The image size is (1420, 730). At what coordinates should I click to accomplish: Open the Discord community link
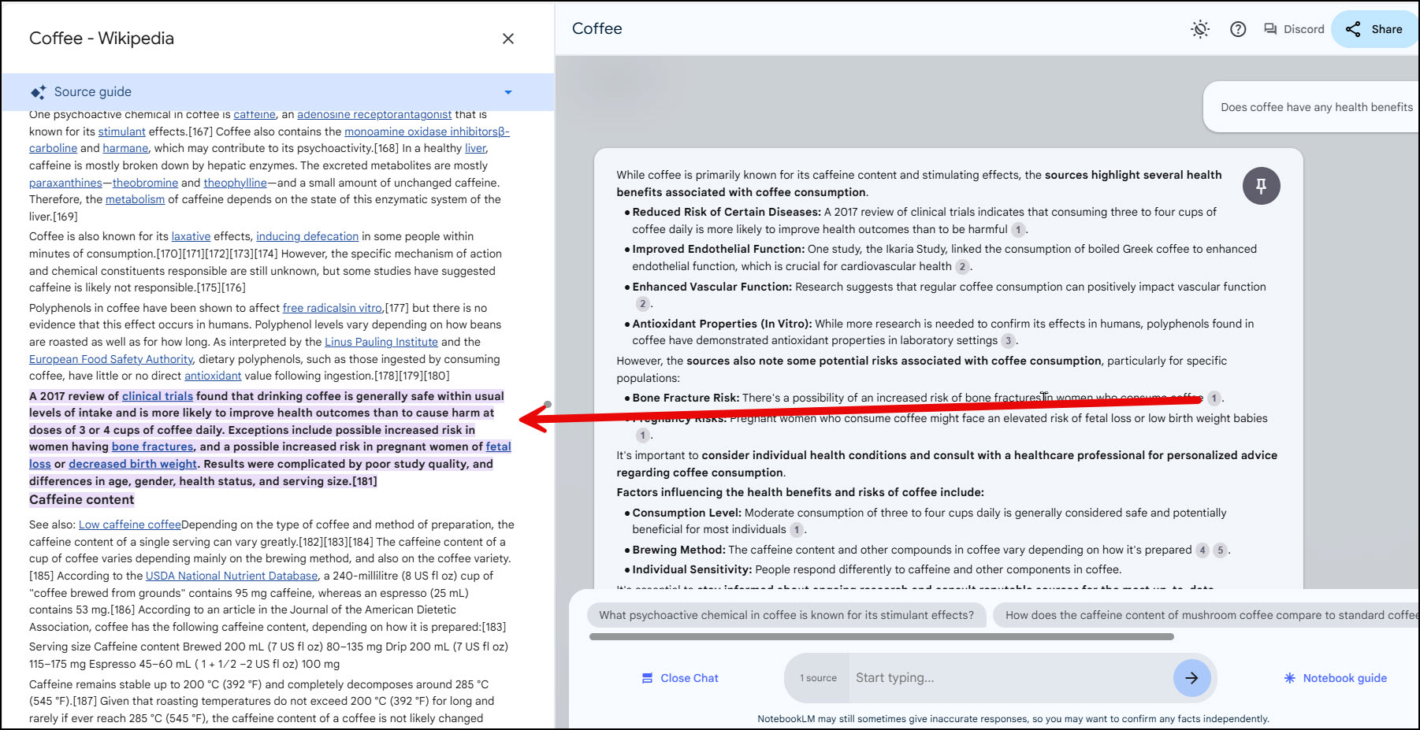(x=1292, y=28)
